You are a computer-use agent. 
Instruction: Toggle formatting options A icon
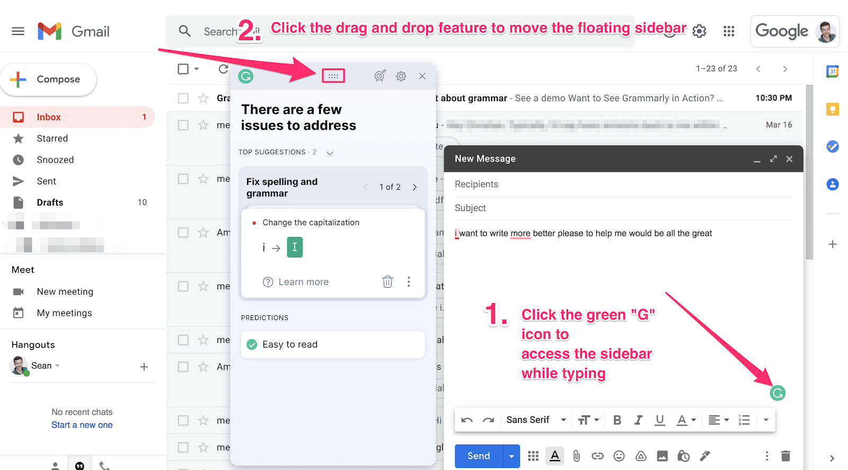[x=555, y=456]
